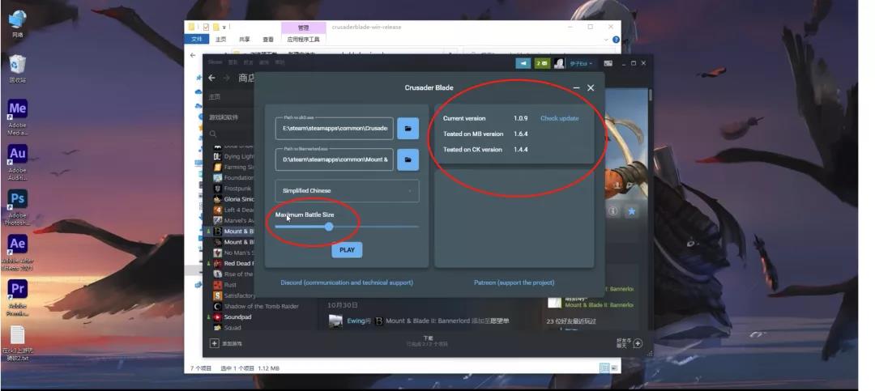Click the Steam user avatar

[x=559, y=64]
